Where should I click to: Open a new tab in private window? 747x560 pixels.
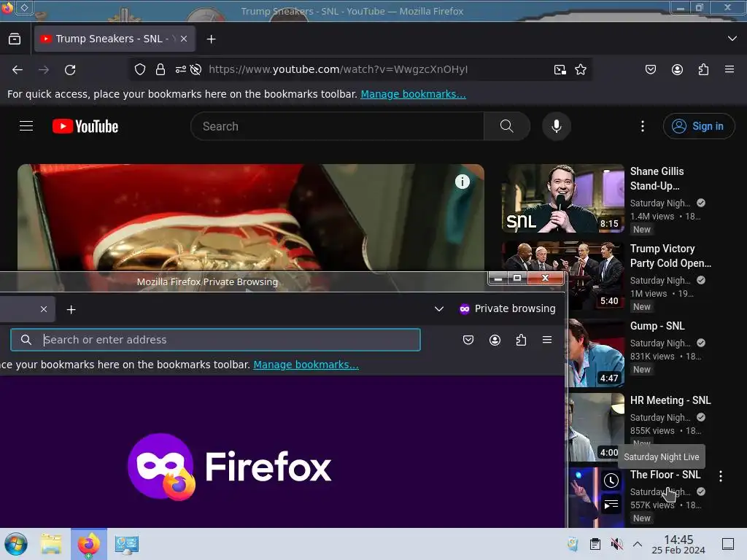coord(71,309)
